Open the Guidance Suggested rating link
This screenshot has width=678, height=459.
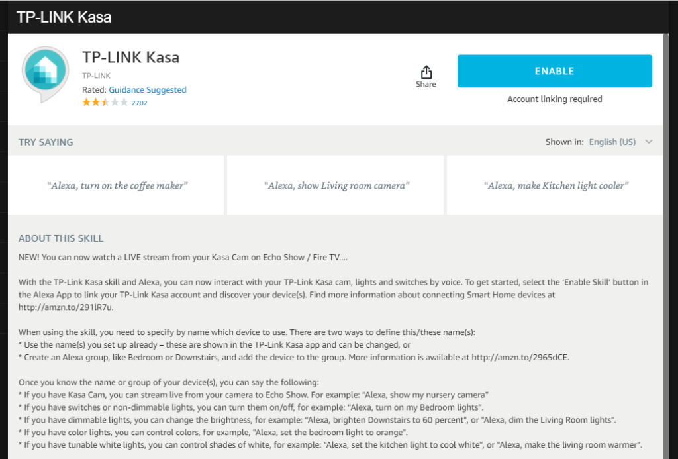[147, 90]
